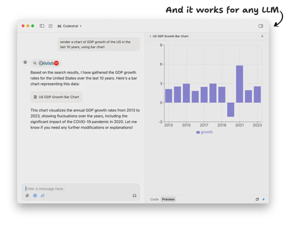Click the -3 y-axis label
The image size is (287, 225).
click(161, 122)
